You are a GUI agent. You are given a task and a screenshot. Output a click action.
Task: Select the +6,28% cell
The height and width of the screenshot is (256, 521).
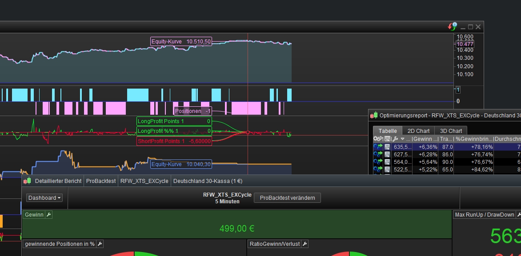coord(425,154)
